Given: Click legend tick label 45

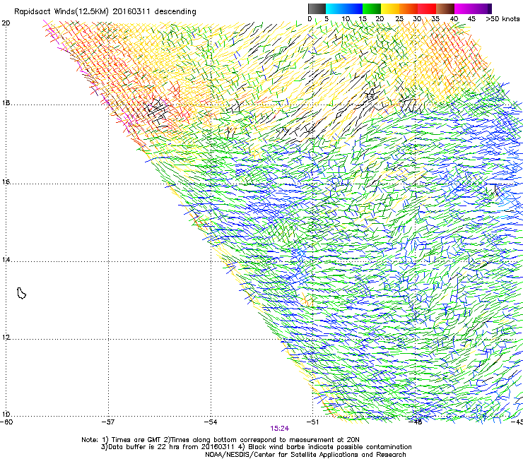Looking at the screenshot, I should 471,18.
